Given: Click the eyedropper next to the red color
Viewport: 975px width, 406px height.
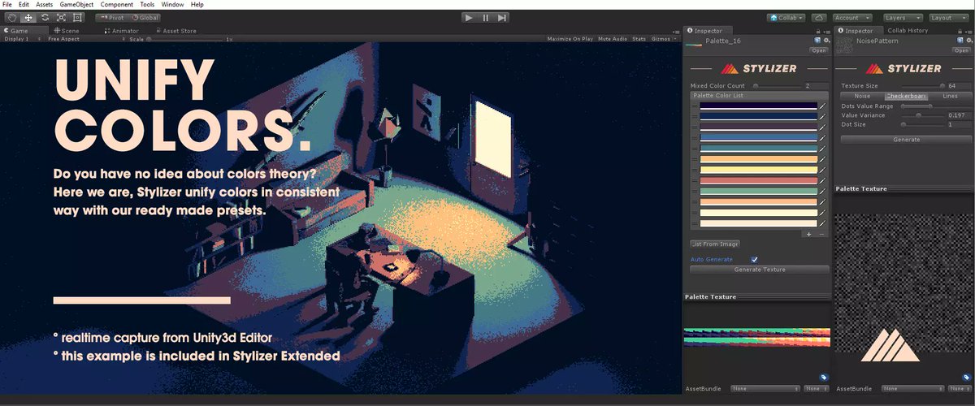Looking at the screenshot, I should click(822, 180).
